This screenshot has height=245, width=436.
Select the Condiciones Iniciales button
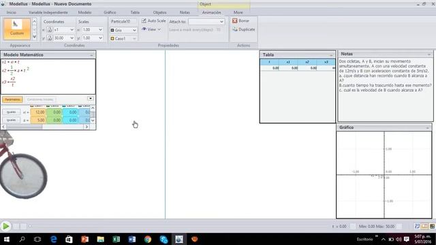(40, 99)
